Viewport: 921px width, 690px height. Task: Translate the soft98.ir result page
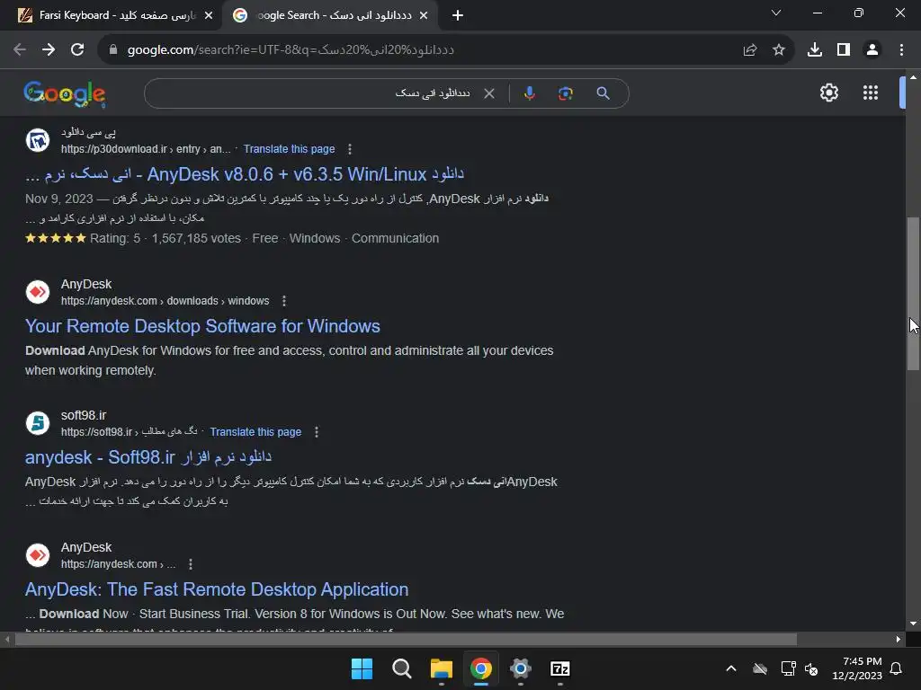coord(255,432)
